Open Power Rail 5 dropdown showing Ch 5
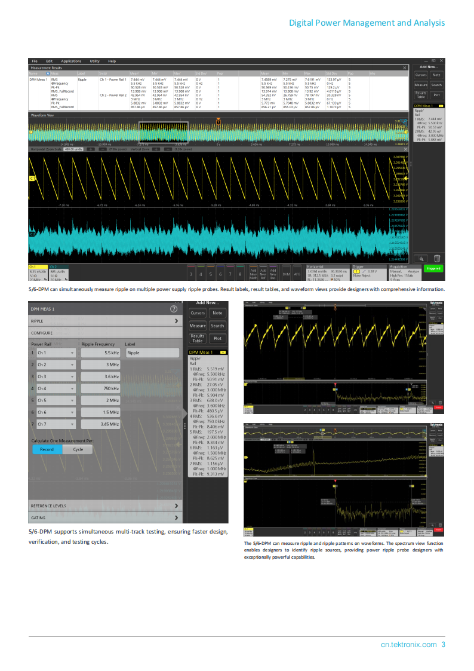Screen dimensions: 474x671 point(56,400)
